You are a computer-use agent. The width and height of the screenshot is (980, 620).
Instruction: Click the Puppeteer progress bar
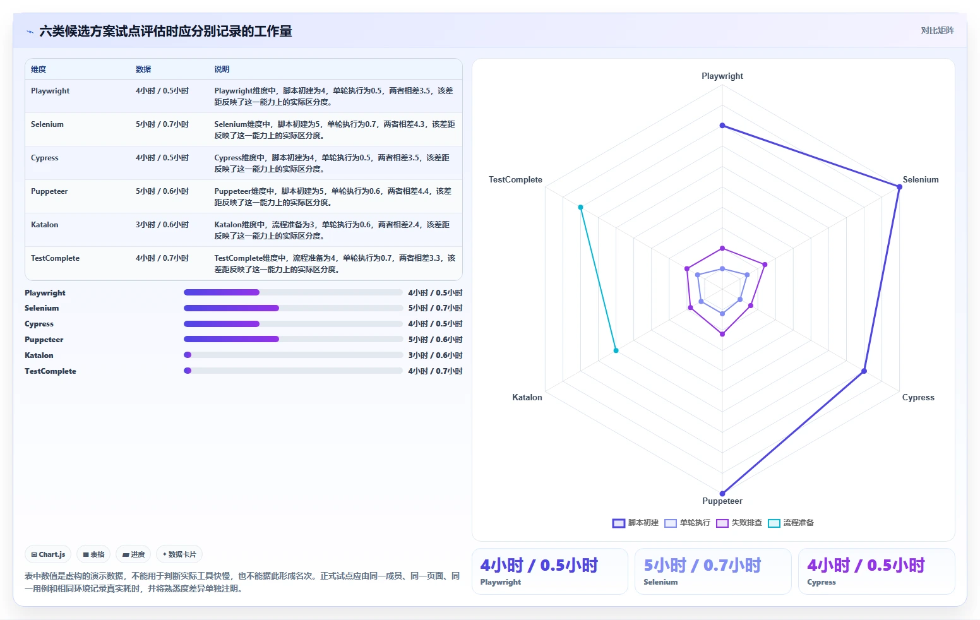tap(293, 339)
